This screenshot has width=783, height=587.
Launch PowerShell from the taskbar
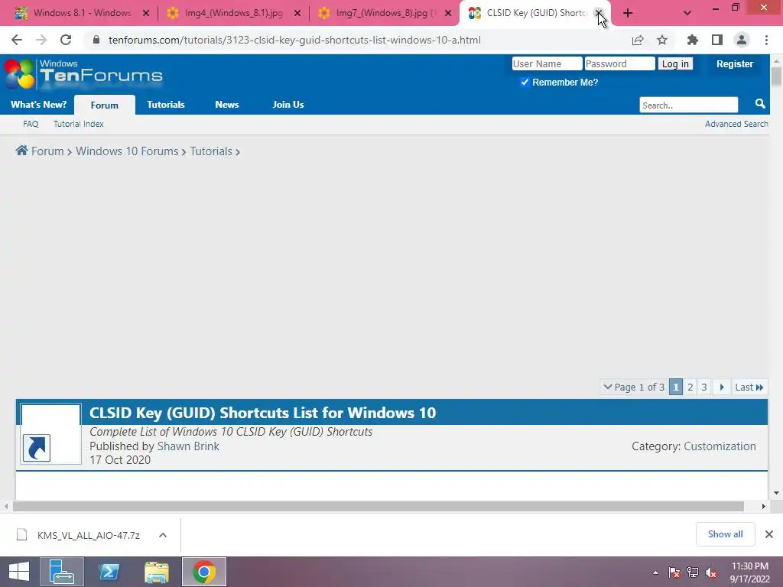coord(109,572)
